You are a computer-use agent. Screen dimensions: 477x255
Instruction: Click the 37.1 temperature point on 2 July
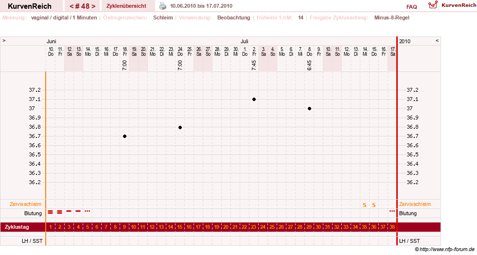[x=254, y=100]
